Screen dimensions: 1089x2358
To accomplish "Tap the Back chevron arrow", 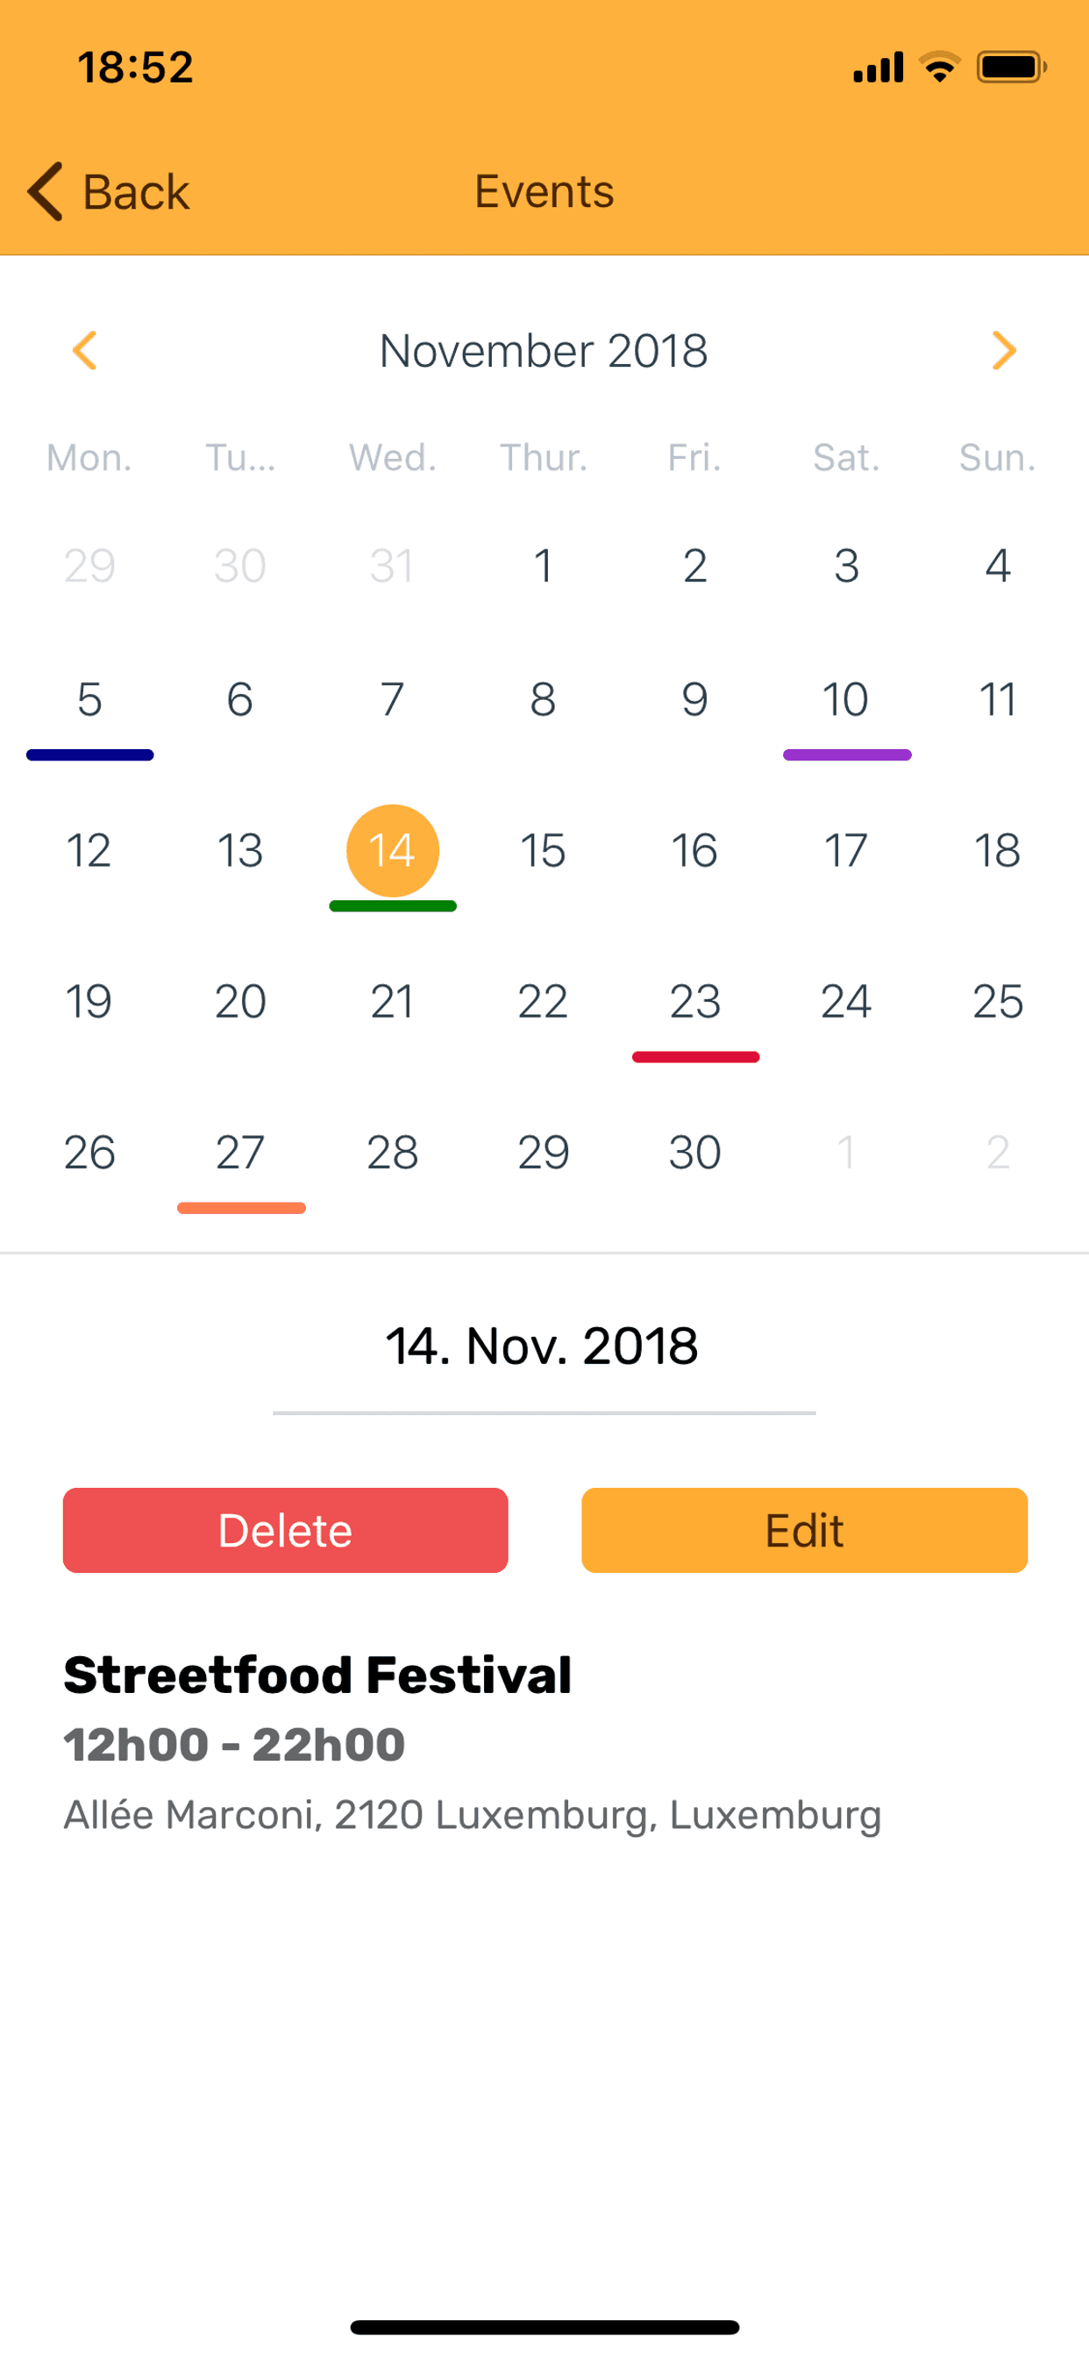I will (46, 191).
